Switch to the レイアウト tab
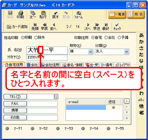 pos(122,65)
